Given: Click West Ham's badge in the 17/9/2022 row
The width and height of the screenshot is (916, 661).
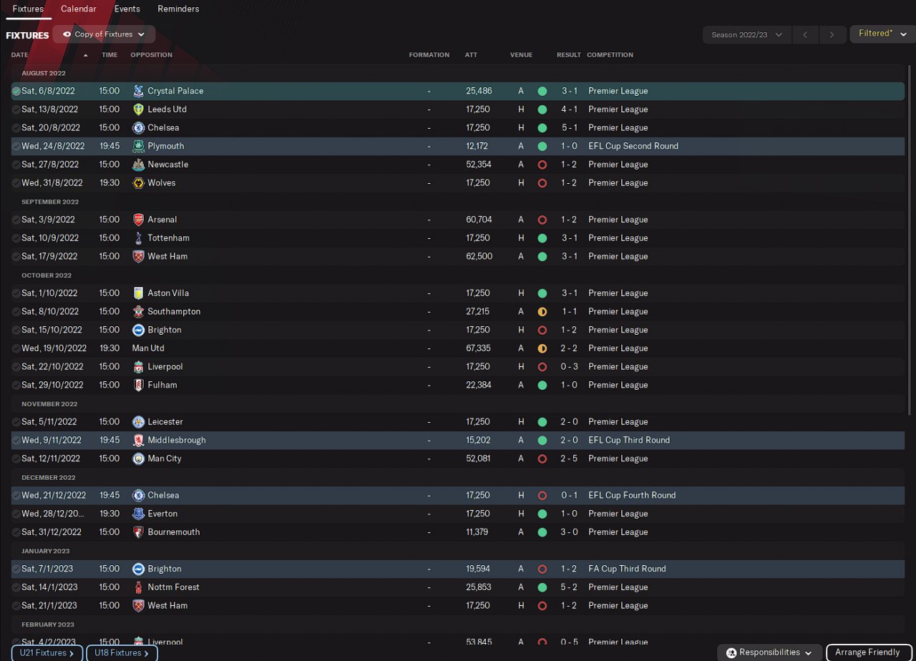Looking at the screenshot, I should 138,257.
